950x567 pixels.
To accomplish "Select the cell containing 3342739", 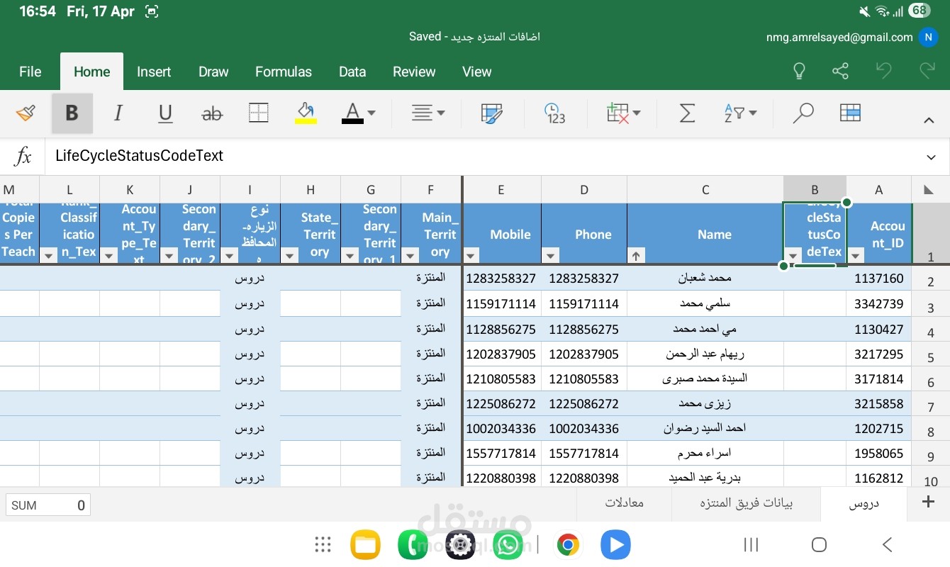I will click(879, 303).
